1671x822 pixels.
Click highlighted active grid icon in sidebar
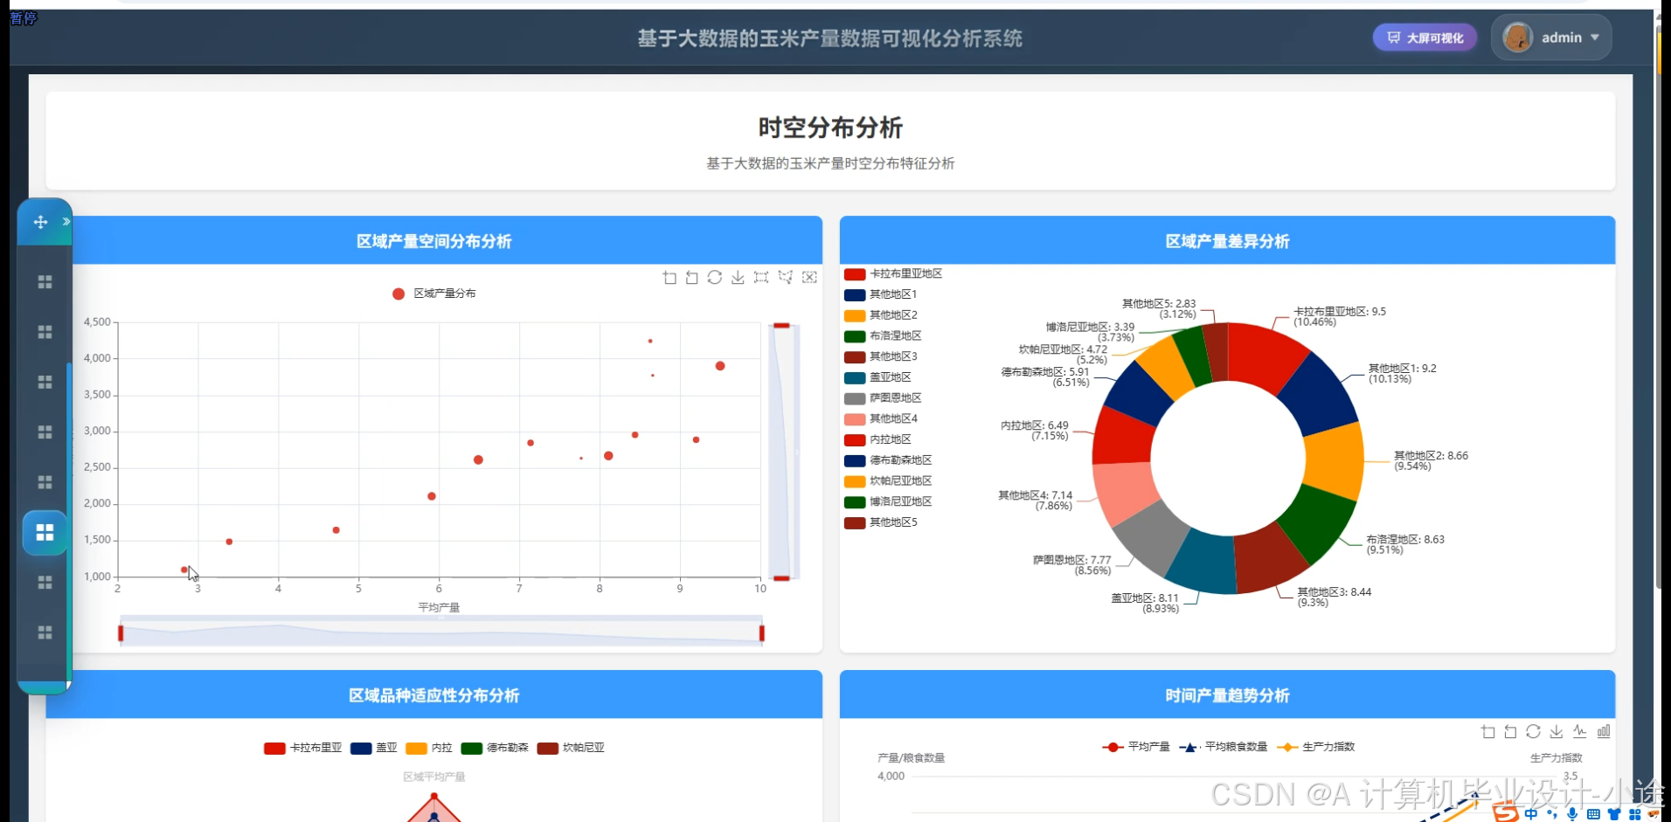pos(45,533)
